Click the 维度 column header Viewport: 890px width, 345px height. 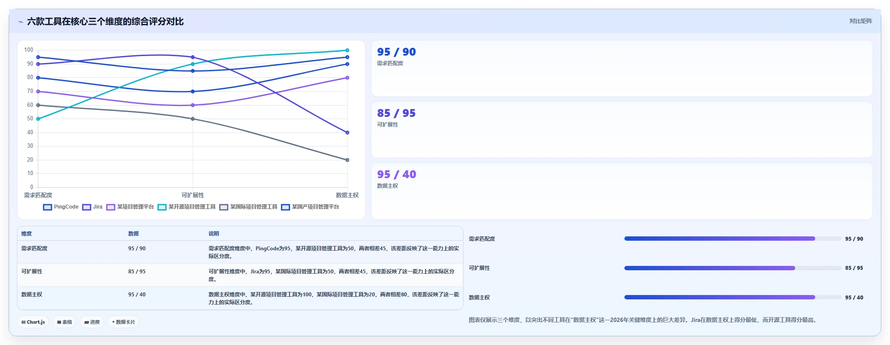(x=27, y=234)
